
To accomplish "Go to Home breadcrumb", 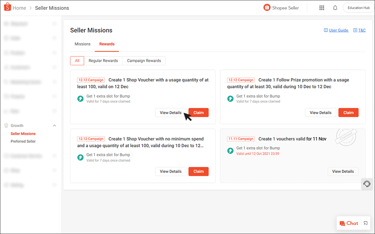I will pyautogui.click(x=19, y=8).
